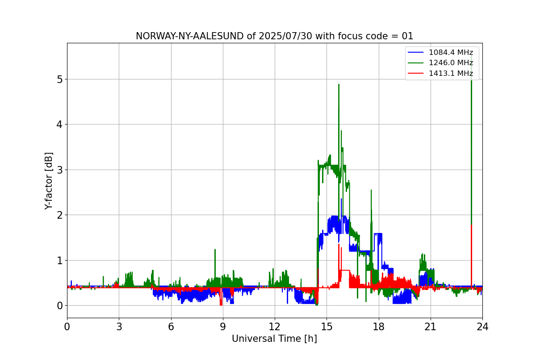Image resolution: width=536 pixels, height=357 pixels.
Task: Click the blue plateau near 2 dB around 15.5 h
Action: 335,224
